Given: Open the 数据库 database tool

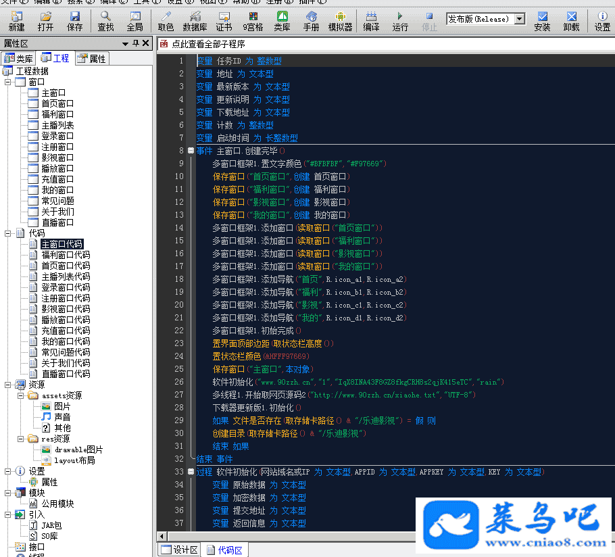Looking at the screenshot, I should tap(195, 21).
